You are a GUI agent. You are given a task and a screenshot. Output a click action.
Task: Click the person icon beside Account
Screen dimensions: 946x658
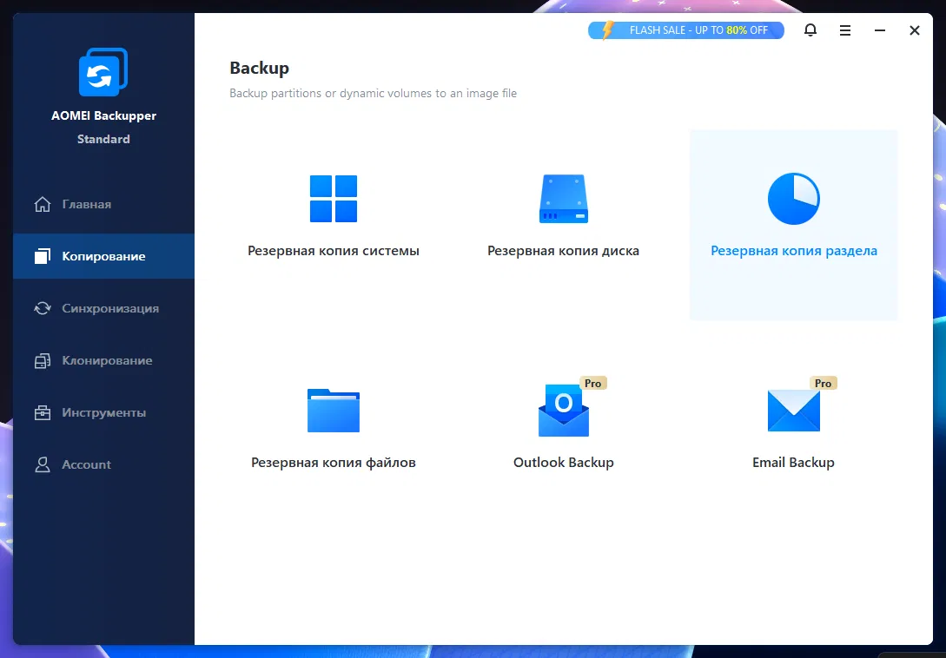point(43,464)
